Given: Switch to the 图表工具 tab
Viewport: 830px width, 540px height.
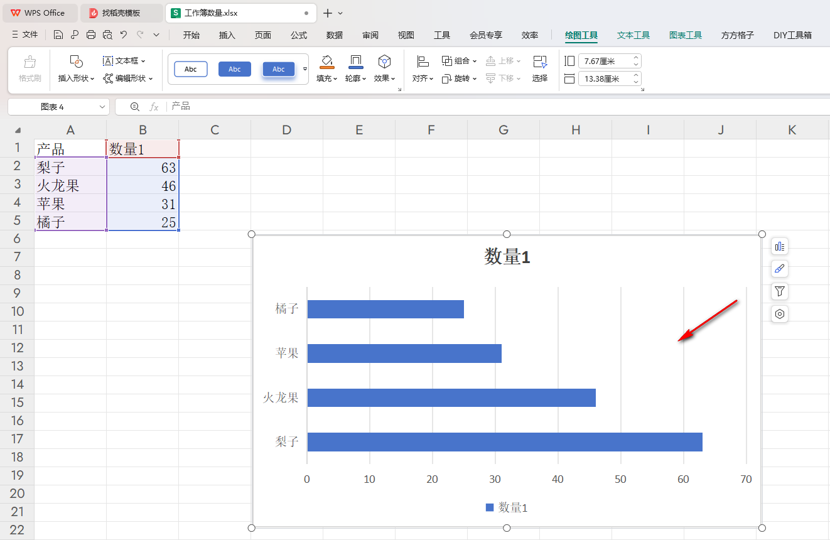Looking at the screenshot, I should (685, 35).
